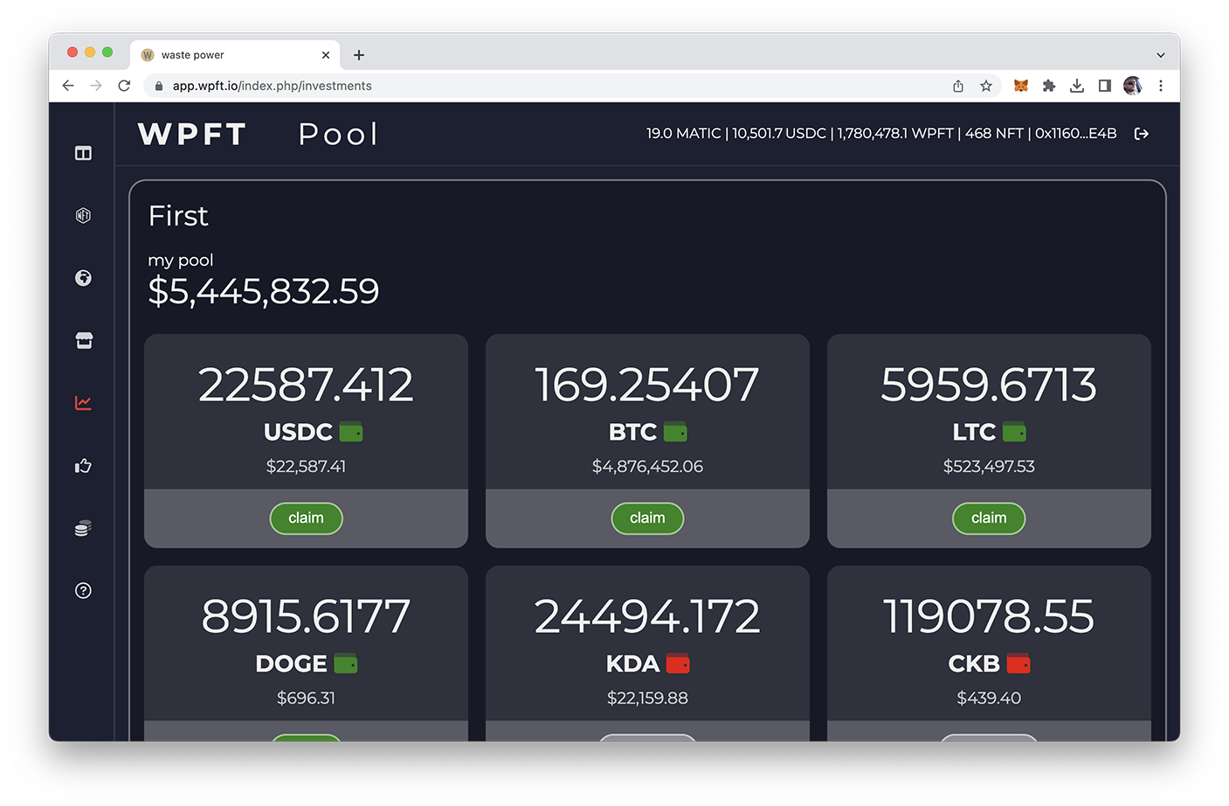This screenshot has height=806, width=1229.
Task: Bookmark this page with star icon
Action: point(986,86)
